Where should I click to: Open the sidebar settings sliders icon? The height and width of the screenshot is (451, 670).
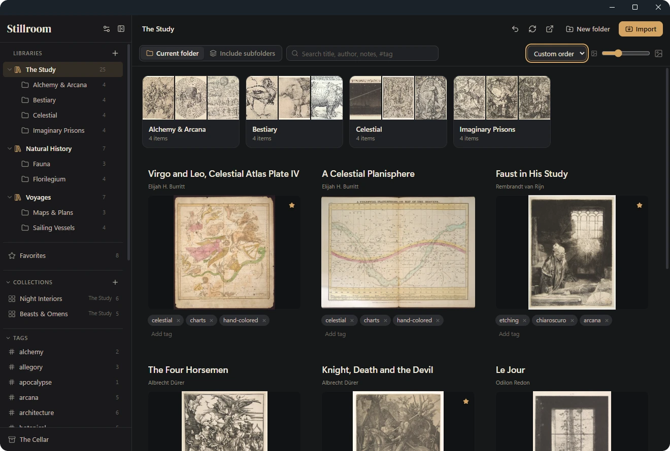(x=107, y=29)
